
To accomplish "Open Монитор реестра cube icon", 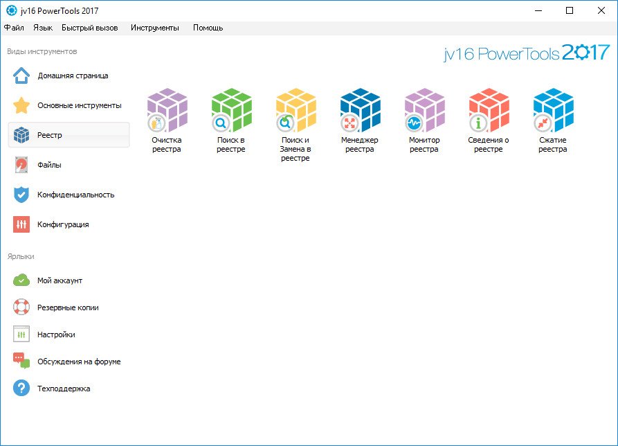I will [x=424, y=110].
